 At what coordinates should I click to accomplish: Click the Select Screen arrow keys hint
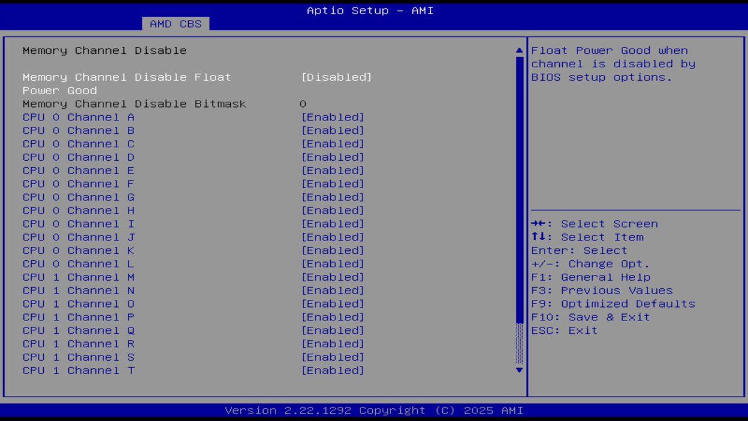[x=594, y=224]
